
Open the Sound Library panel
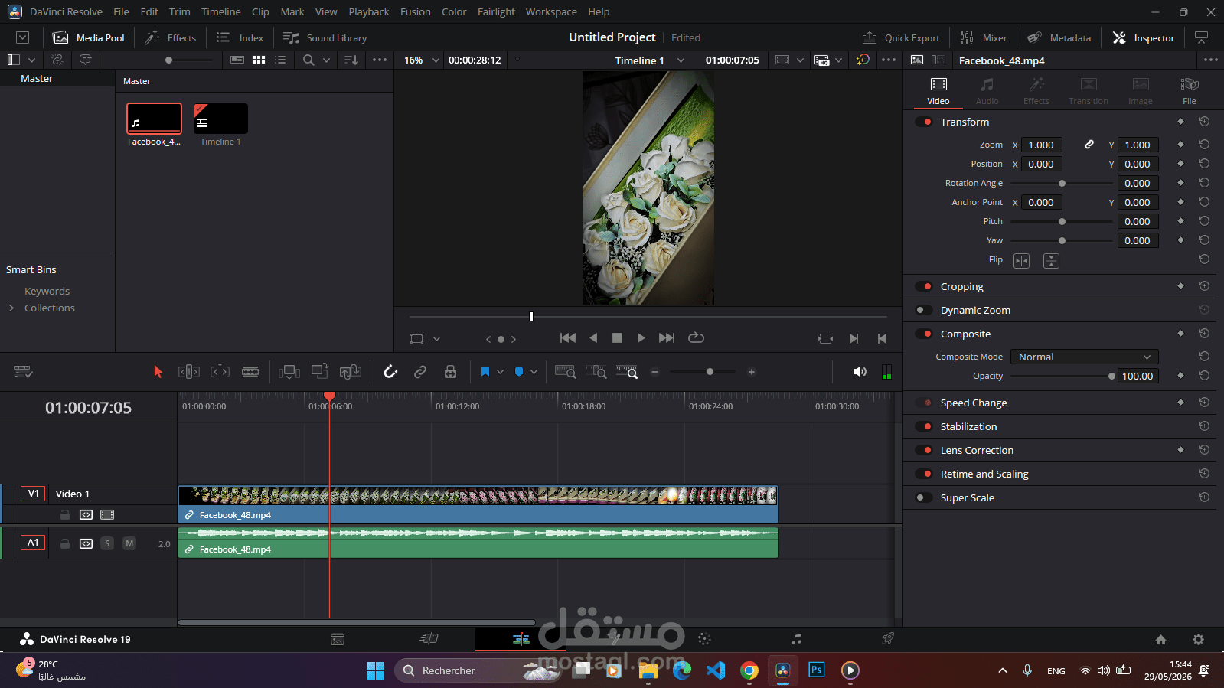pos(325,37)
